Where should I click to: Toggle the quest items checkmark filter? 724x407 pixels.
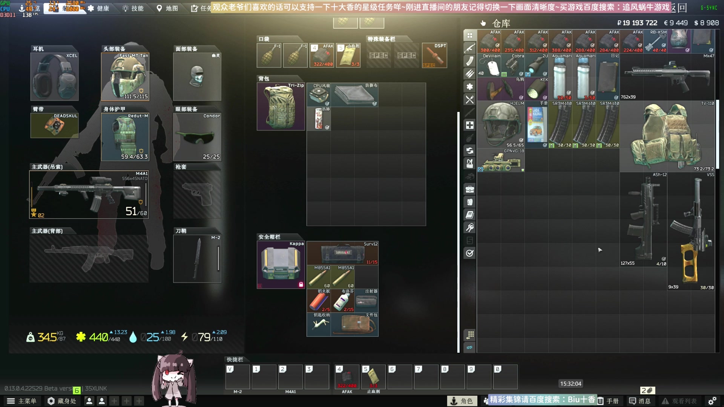coord(469,253)
